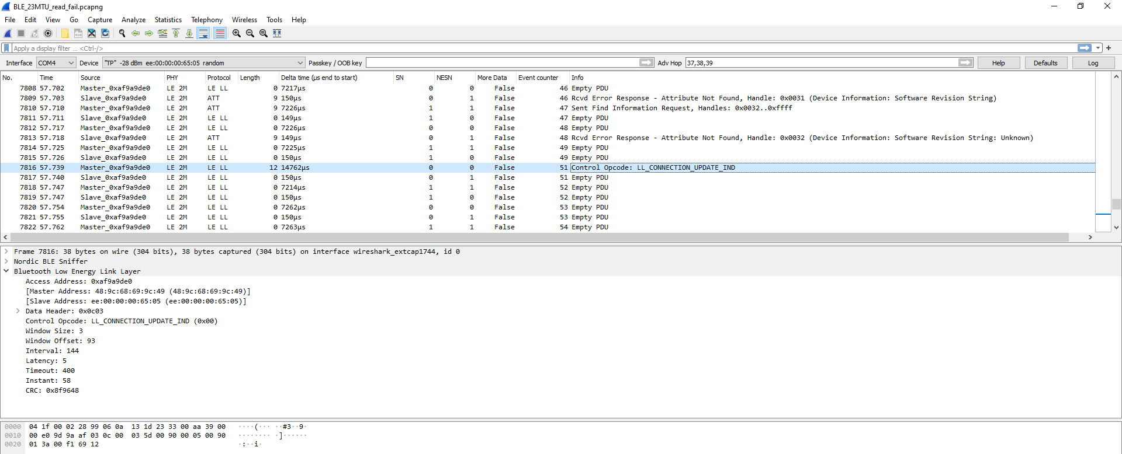Reset text to normal size
This screenshot has width=1122, height=454.
264,33
